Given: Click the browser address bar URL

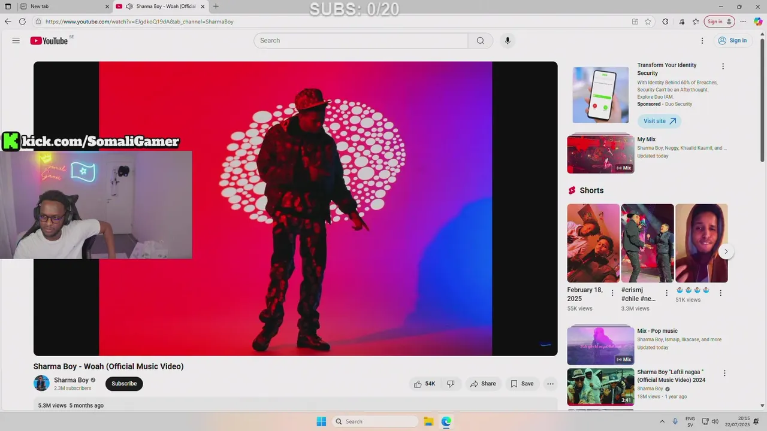Looking at the screenshot, I should (x=139, y=22).
